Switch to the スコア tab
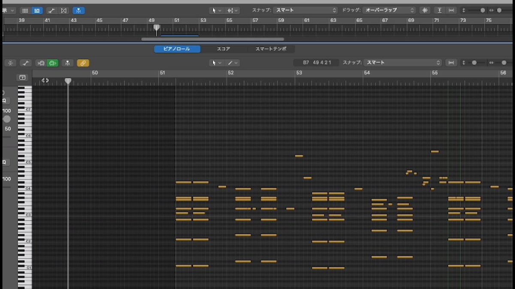This screenshot has height=289, width=515. pyautogui.click(x=223, y=49)
